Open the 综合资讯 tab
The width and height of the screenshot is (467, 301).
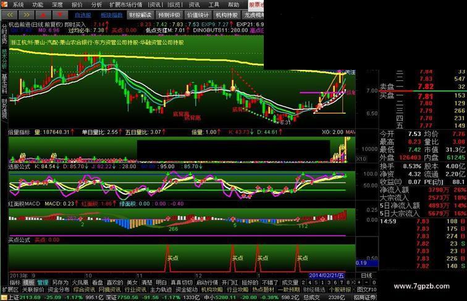coord(84,289)
